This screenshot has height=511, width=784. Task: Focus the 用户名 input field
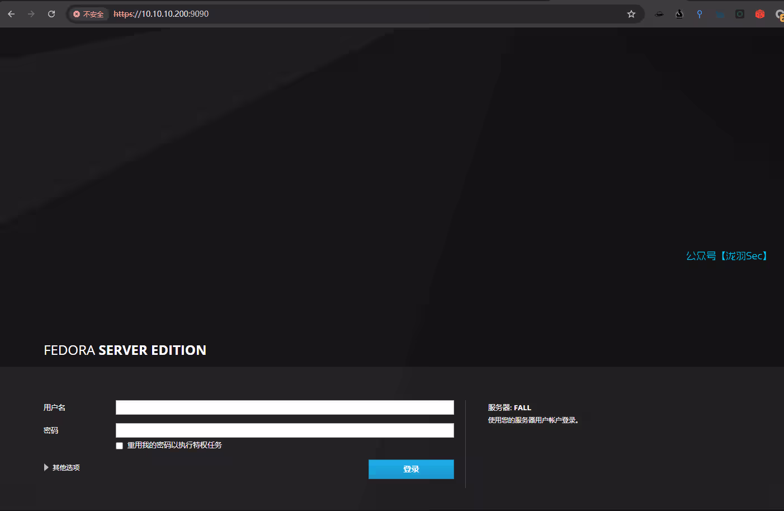[x=285, y=407]
